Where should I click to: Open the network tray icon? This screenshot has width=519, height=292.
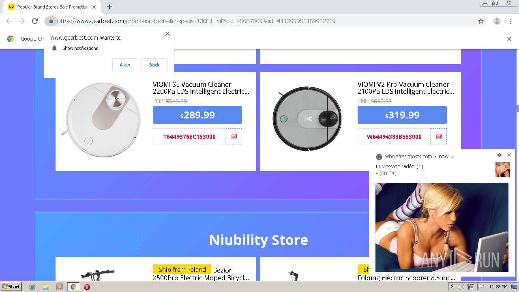pos(470,287)
